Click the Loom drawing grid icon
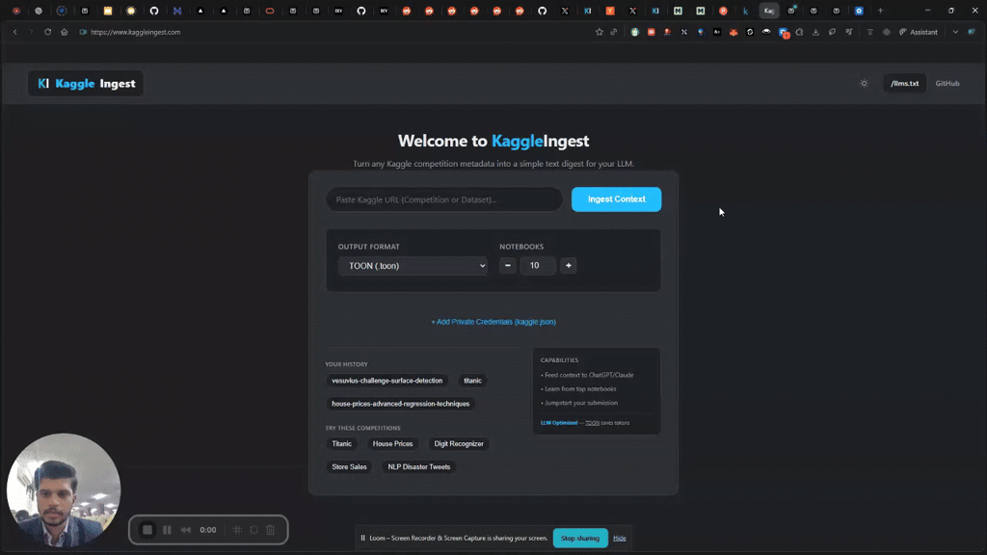The height and width of the screenshot is (555, 987). tap(237, 530)
